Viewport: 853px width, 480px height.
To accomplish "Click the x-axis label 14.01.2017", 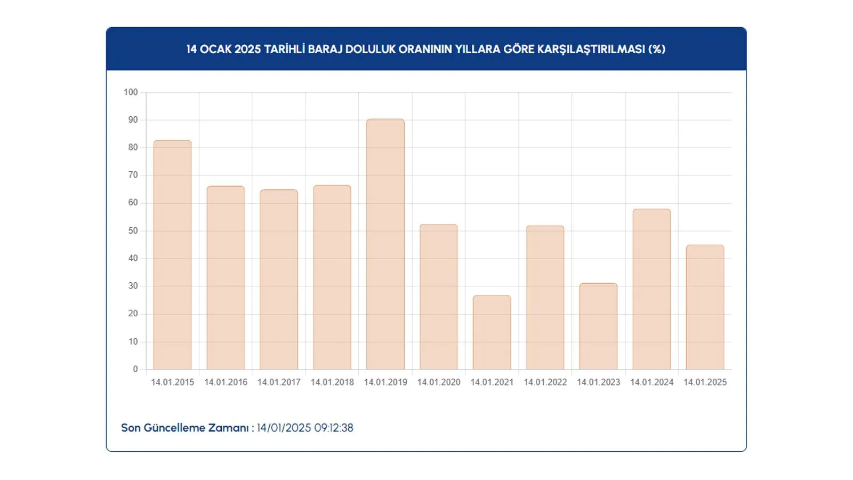I will pyautogui.click(x=279, y=382).
